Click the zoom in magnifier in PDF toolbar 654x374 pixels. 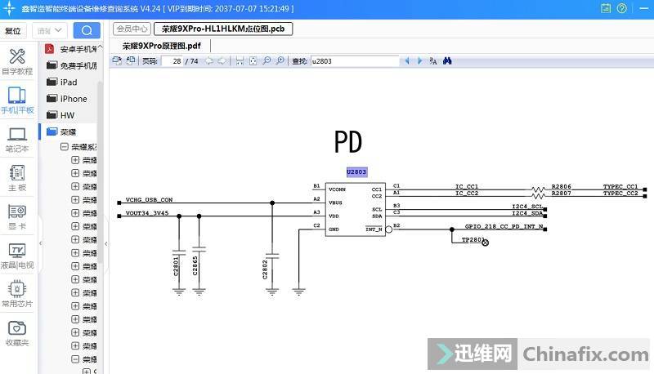click(280, 61)
